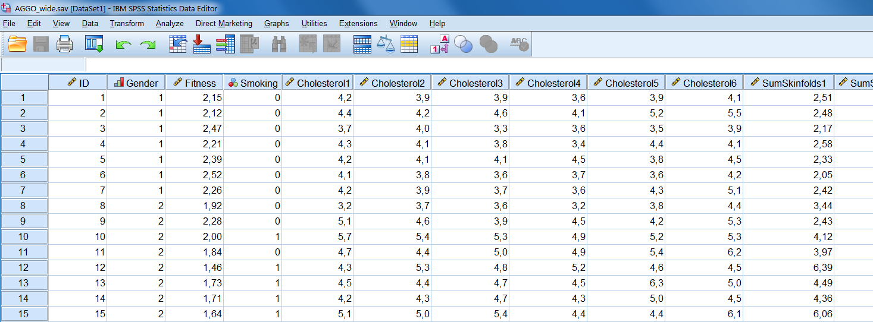
Task: Open the Analyze menu
Action: (170, 23)
